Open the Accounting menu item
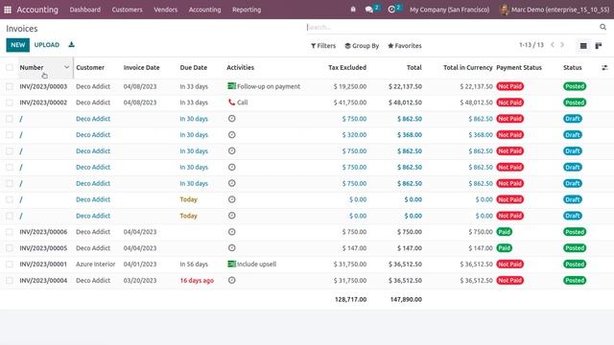This screenshot has height=345, width=614. click(x=204, y=10)
